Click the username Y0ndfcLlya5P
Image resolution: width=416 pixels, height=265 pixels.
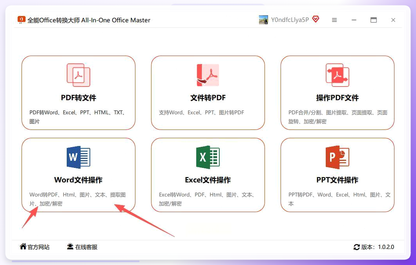tap(290, 20)
